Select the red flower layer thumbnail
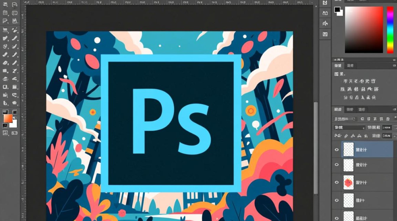397x221 pixels. coord(349,183)
